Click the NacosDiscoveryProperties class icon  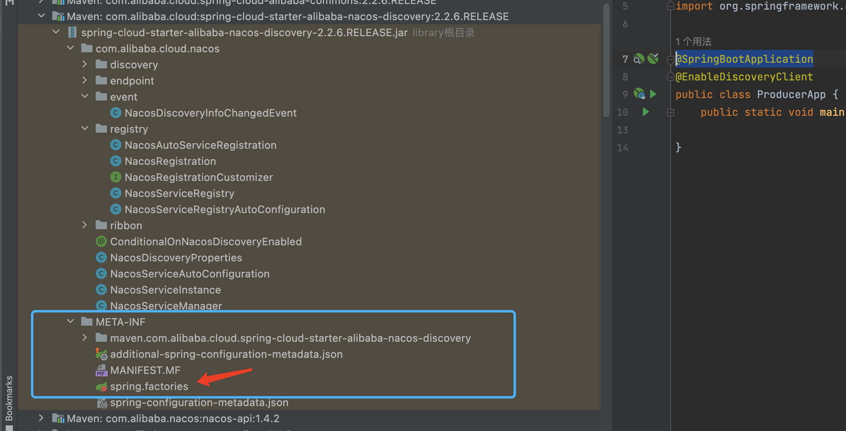tap(101, 257)
